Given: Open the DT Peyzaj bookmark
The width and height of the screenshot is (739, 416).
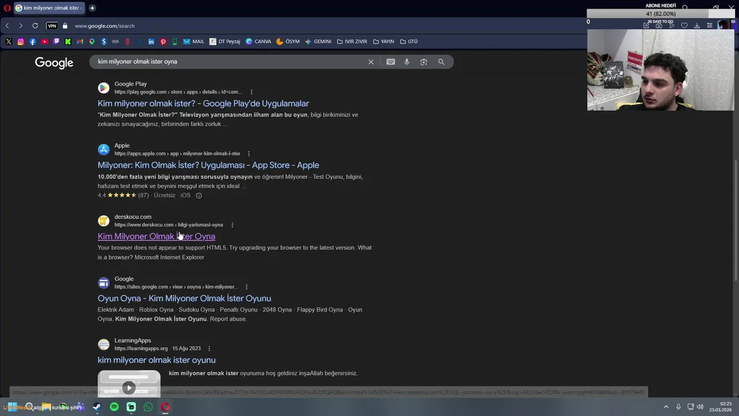Looking at the screenshot, I should 225,42.
